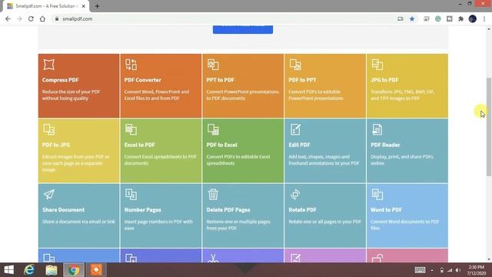This screenshot has height=277, width=492.
Task: Show hidden system tray icons
Action: (x=432, y=270)
